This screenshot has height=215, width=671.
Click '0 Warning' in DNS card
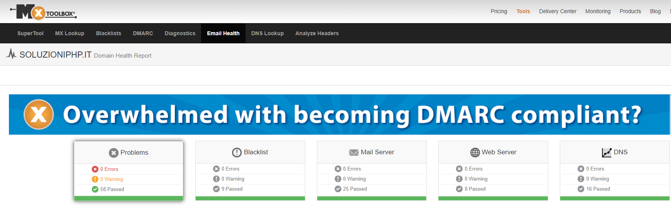[x=598, y=179]
